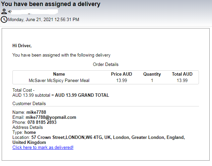This screenshot has height=166, width=212.
Task: Click the clock icon beside the date
Action: (4, 19)
